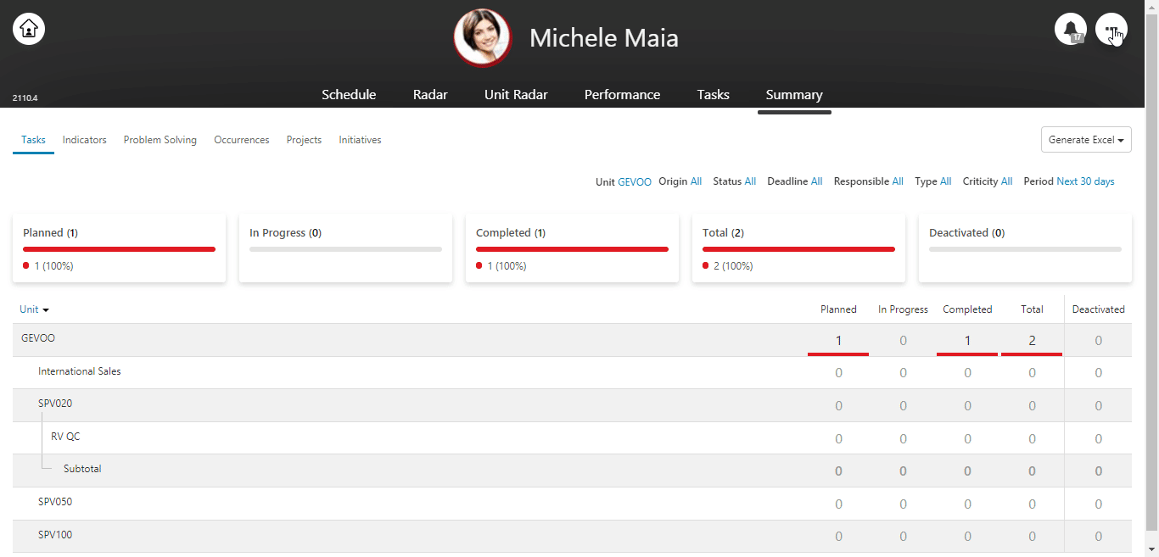Open the Criticity filter
This screenshot has height=557, width=1159.
[x=1006, y=181]
